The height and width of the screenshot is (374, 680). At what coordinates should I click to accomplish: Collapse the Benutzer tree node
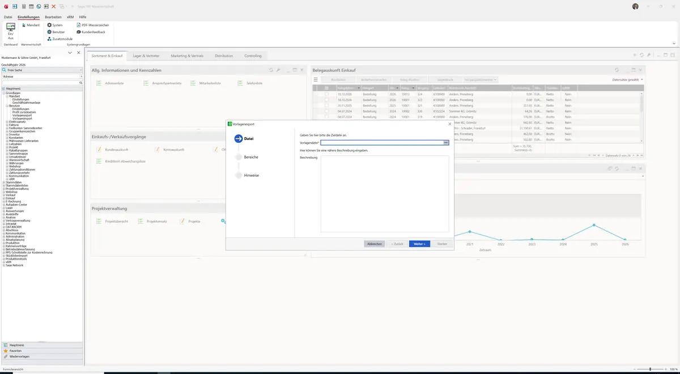(7, 105)
